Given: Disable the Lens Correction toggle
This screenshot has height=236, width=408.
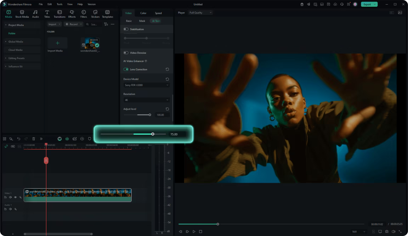Looking at the screenshot, I should (126, 69).
